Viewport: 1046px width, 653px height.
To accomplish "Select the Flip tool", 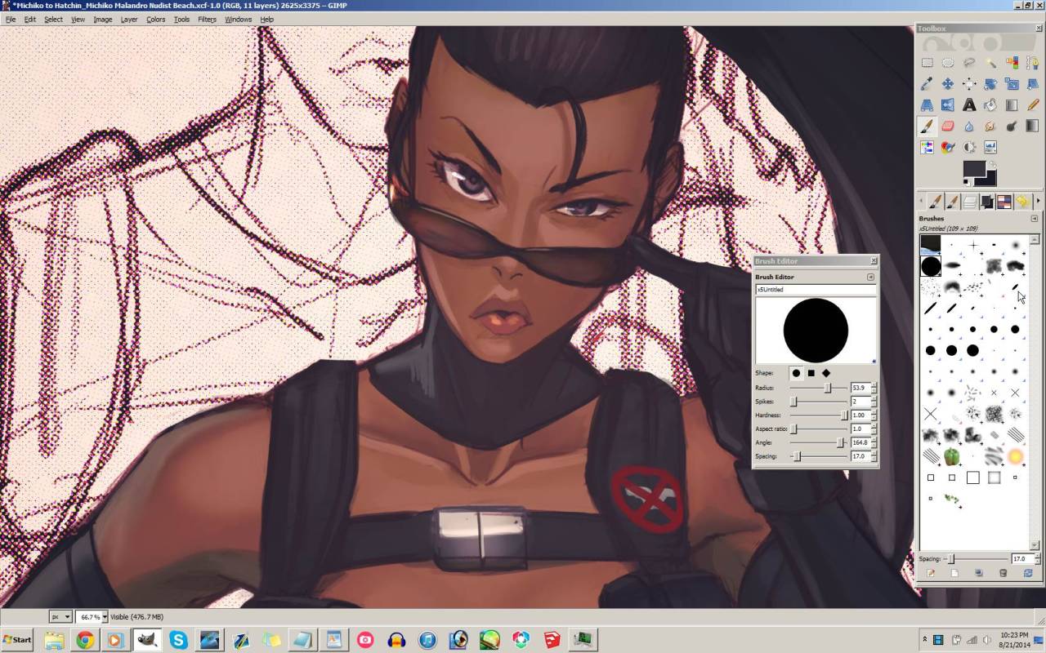I will 948,104.
